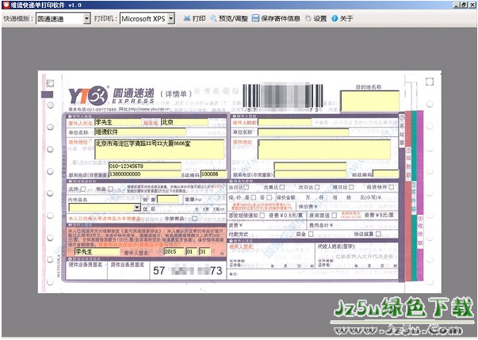Check the 物品 goods checkbox
Screen dimensions: 478x340
110,189
